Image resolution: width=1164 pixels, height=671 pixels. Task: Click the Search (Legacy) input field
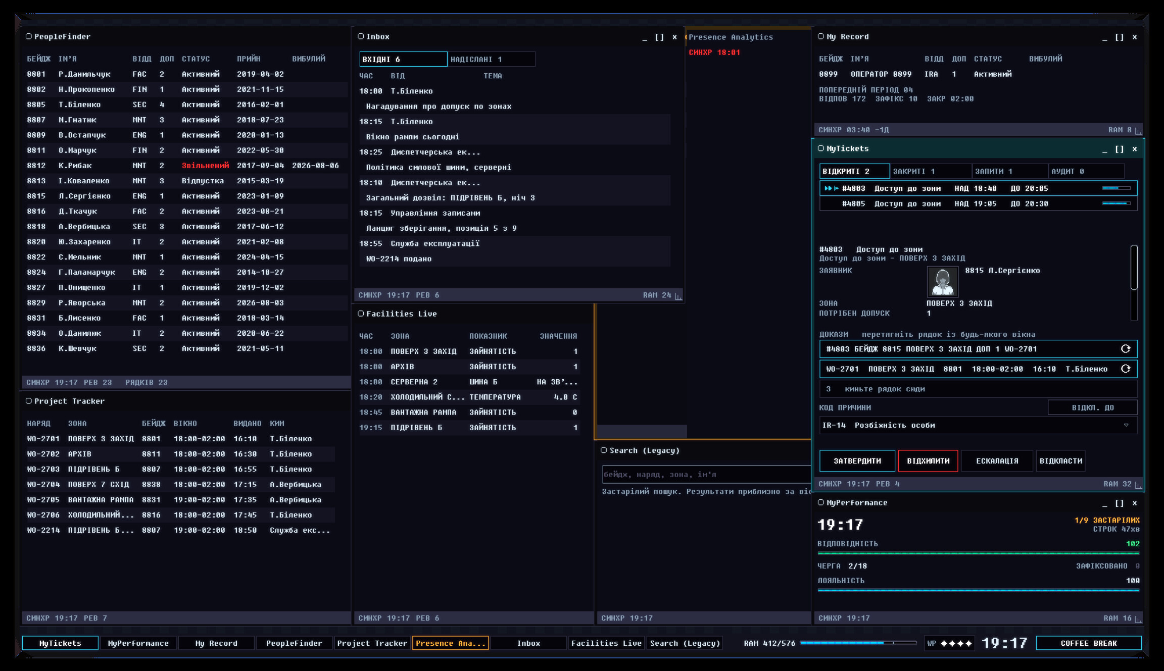point(706,475)
